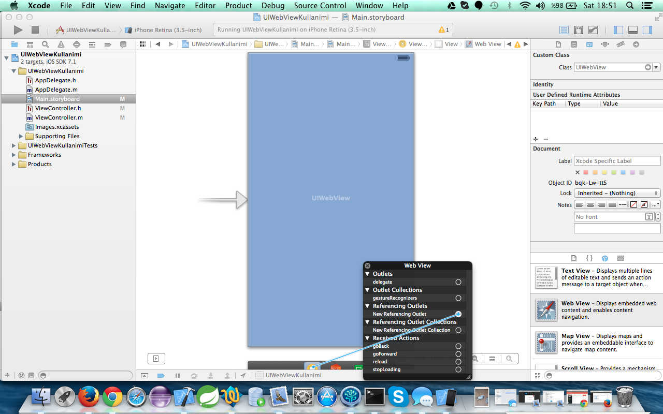Run the project with the Play button
This screenshot has width=663, height=414.
click(18, 30)
